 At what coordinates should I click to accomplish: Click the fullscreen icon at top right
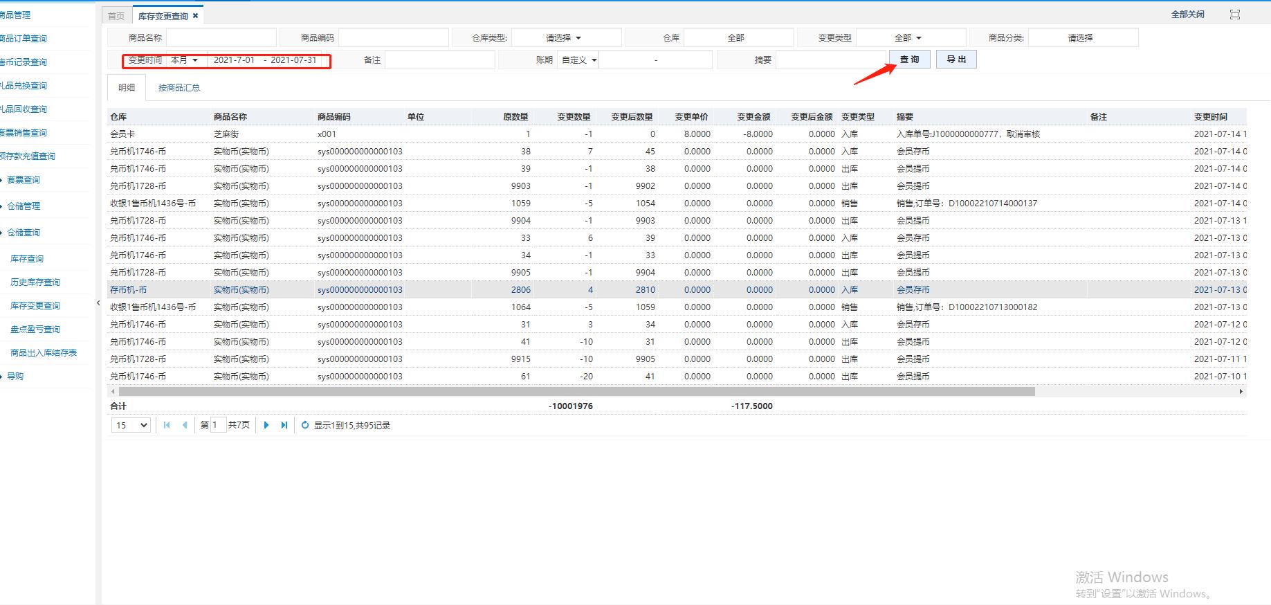pos(1235,15)
